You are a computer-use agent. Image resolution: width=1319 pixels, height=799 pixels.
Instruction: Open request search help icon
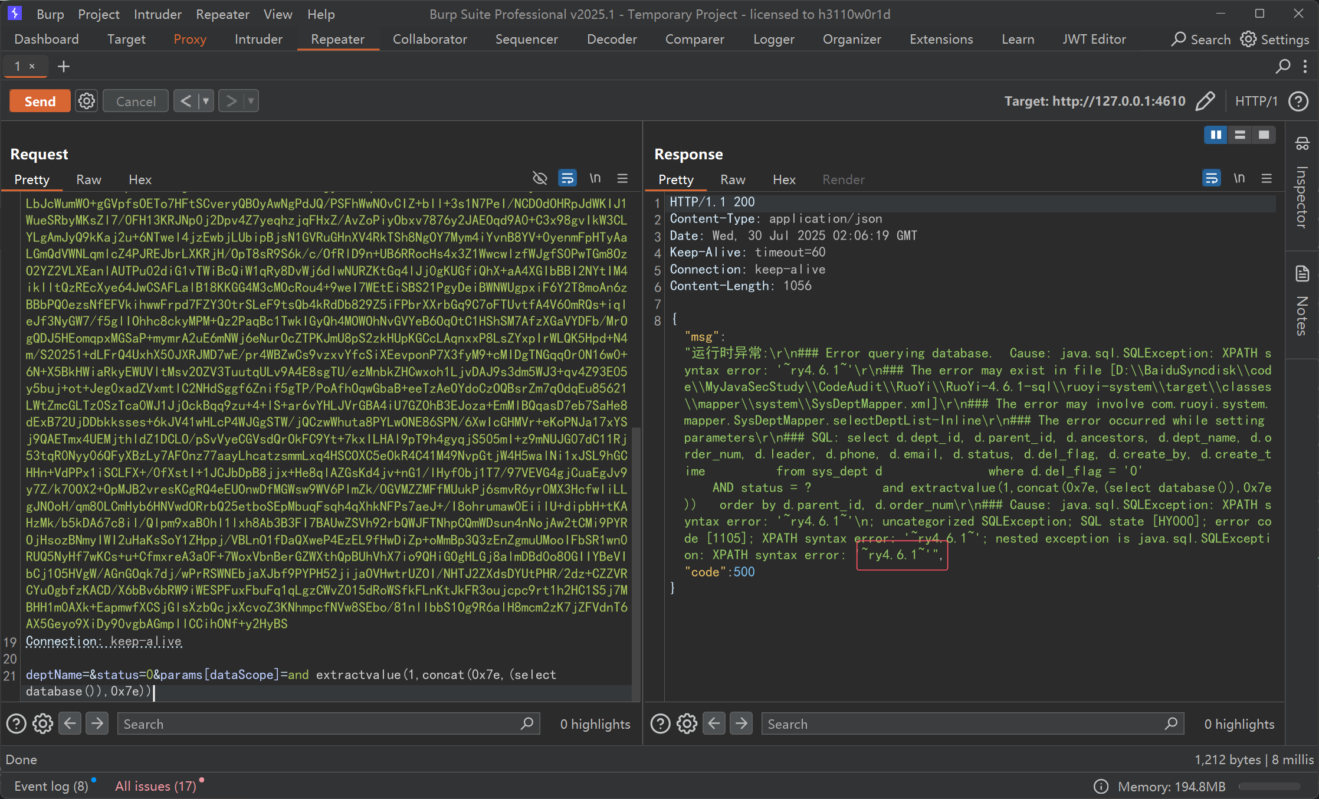(16, 723)
